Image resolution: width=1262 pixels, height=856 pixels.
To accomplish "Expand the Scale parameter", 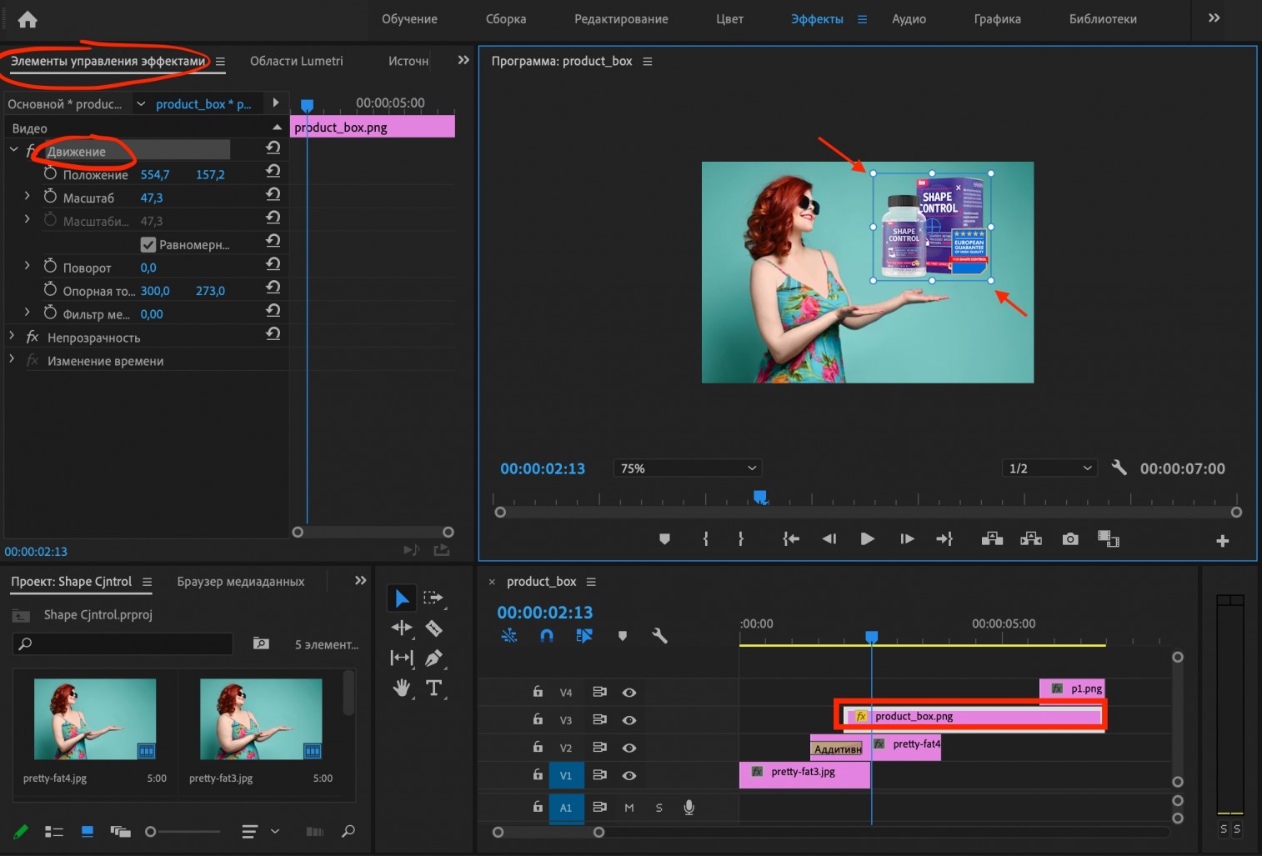I will pos(27,195).
